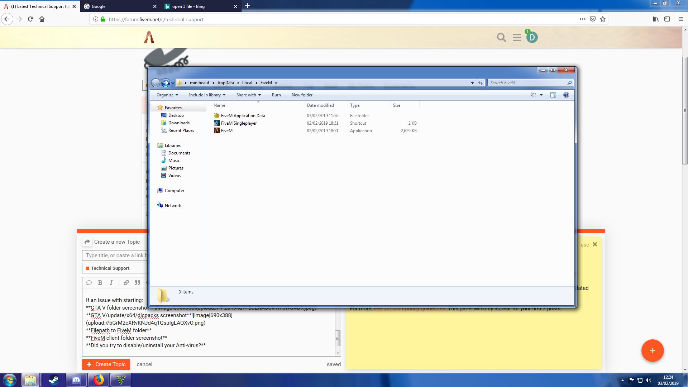Click the Create Topic button
Screen dimensions: 688x387
coord(106,364)
